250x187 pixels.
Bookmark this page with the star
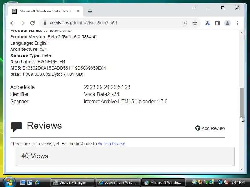pyautogui.click(x=195, y=23)
